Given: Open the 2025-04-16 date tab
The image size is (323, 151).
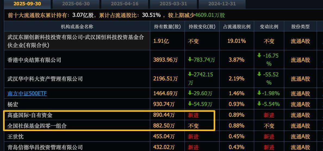Looking at the screenshot, I should (x=124, y=4).
